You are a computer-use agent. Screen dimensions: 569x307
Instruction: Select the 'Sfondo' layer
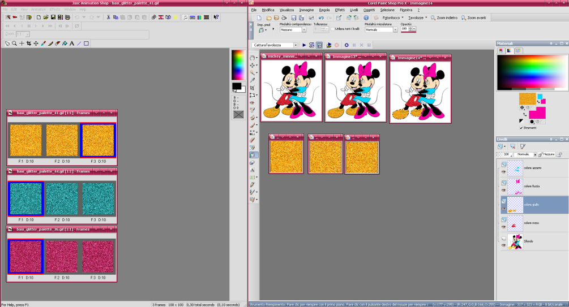point(534,241)
